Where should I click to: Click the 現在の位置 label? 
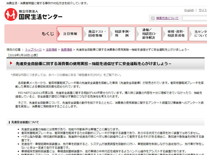pos(14,50)
